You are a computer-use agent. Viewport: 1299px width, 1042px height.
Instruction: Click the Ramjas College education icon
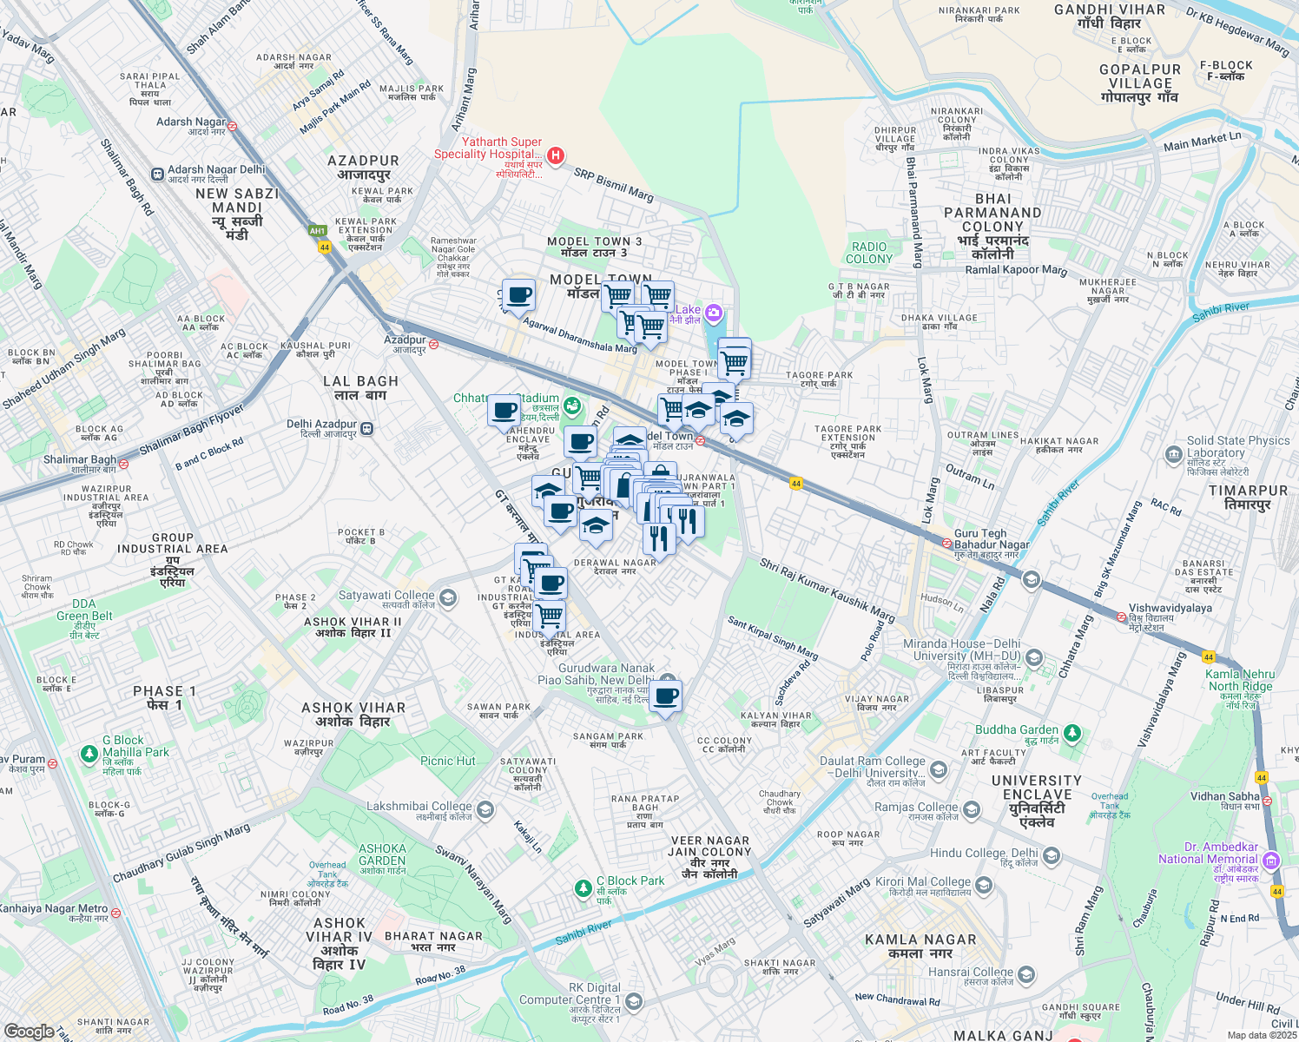pyautogui.click(x=972, y=810)
